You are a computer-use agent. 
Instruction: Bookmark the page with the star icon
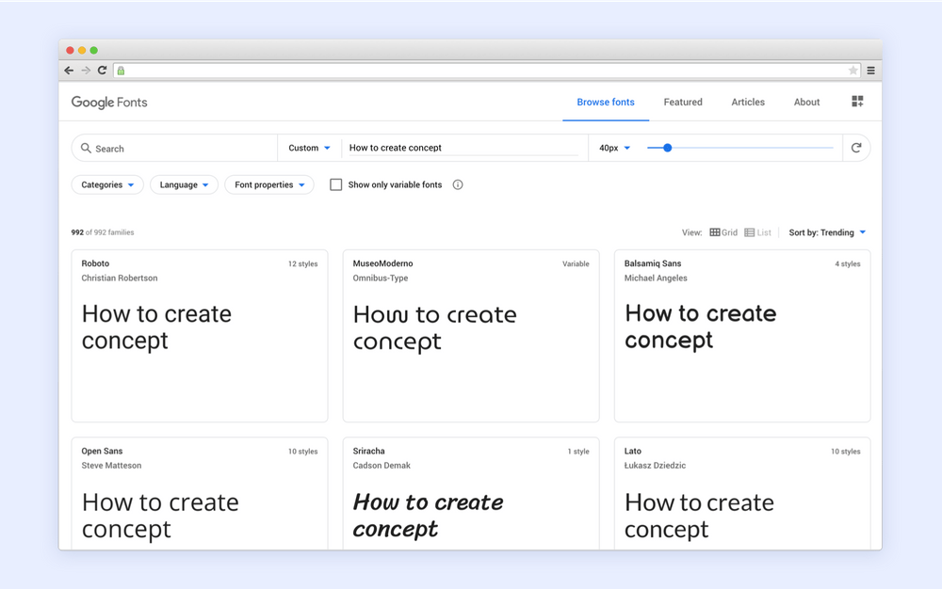853,71
